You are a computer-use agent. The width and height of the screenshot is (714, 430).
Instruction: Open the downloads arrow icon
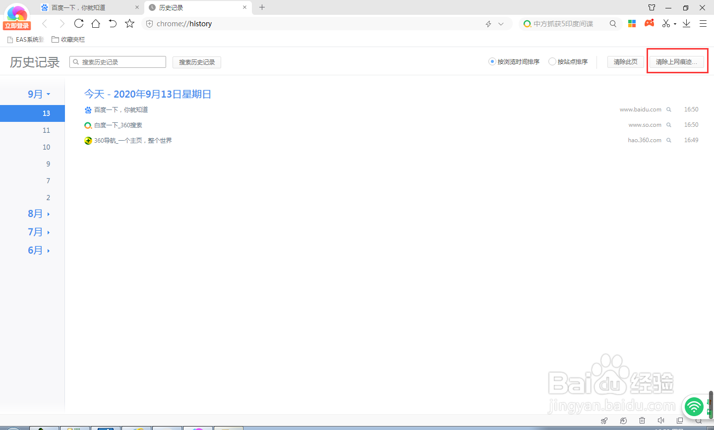pyautogui.click(x=686, y=24)
